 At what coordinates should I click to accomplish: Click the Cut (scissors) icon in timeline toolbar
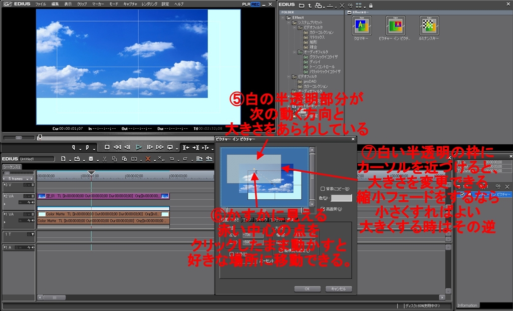(104, 159)
